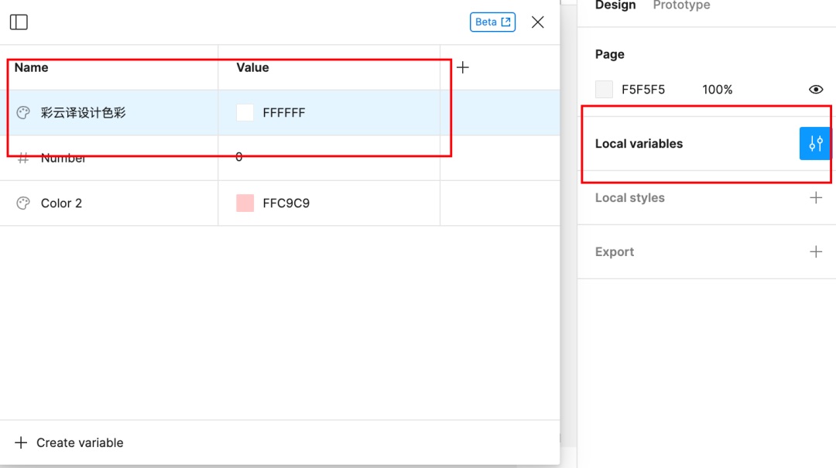The width and height of the screenshot is (836, 468).
Task: Open the Beta external link badge
Action: pos(492,22)
